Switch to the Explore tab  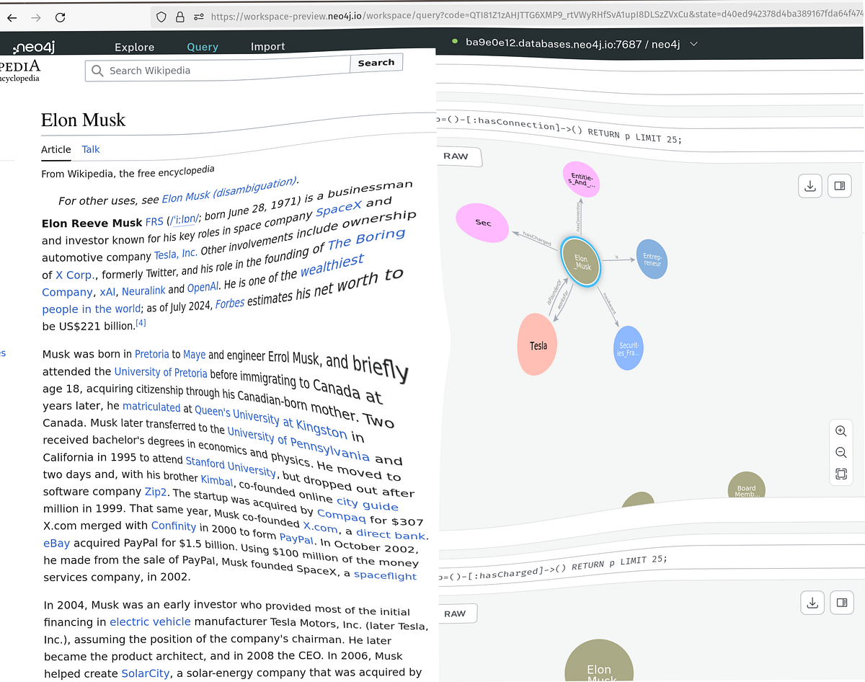(x=134, y=46)
